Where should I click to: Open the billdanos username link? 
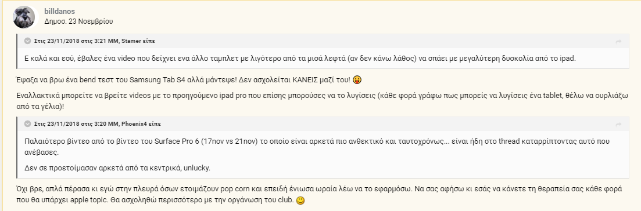pyautogui.click(x=60, y=12)
